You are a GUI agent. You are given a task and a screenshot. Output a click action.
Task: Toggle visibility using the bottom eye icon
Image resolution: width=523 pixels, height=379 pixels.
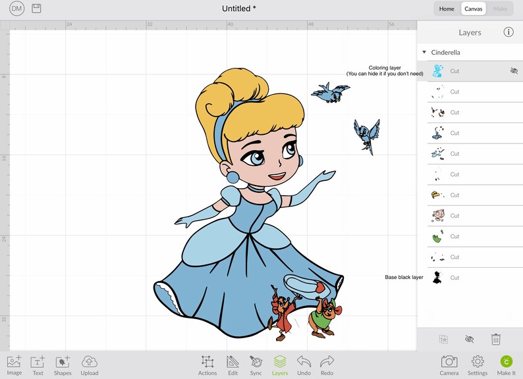point(469,340)
